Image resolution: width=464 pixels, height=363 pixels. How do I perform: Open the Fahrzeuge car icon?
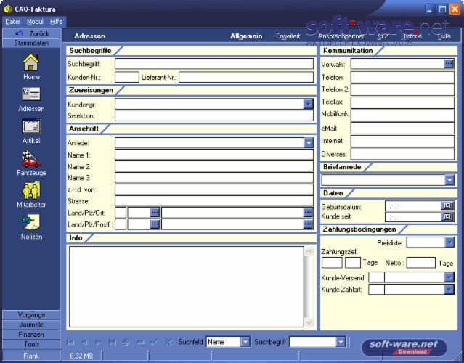point(30,158)
